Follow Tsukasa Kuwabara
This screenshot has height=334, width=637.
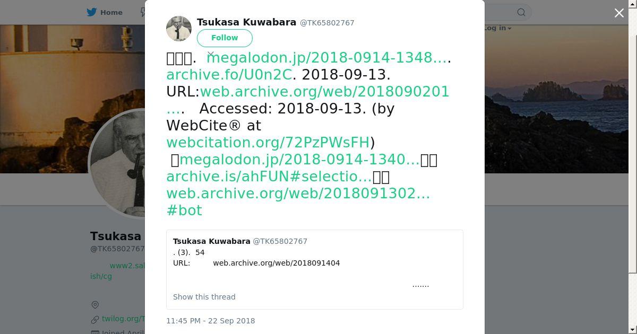click(225, 38)
